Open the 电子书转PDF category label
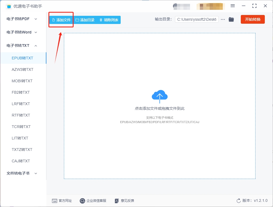Viewport: 273px width, 207px height. tap(18, 19)
